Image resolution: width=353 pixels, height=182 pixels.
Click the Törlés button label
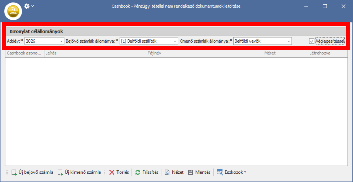click(x=123, y=172)
